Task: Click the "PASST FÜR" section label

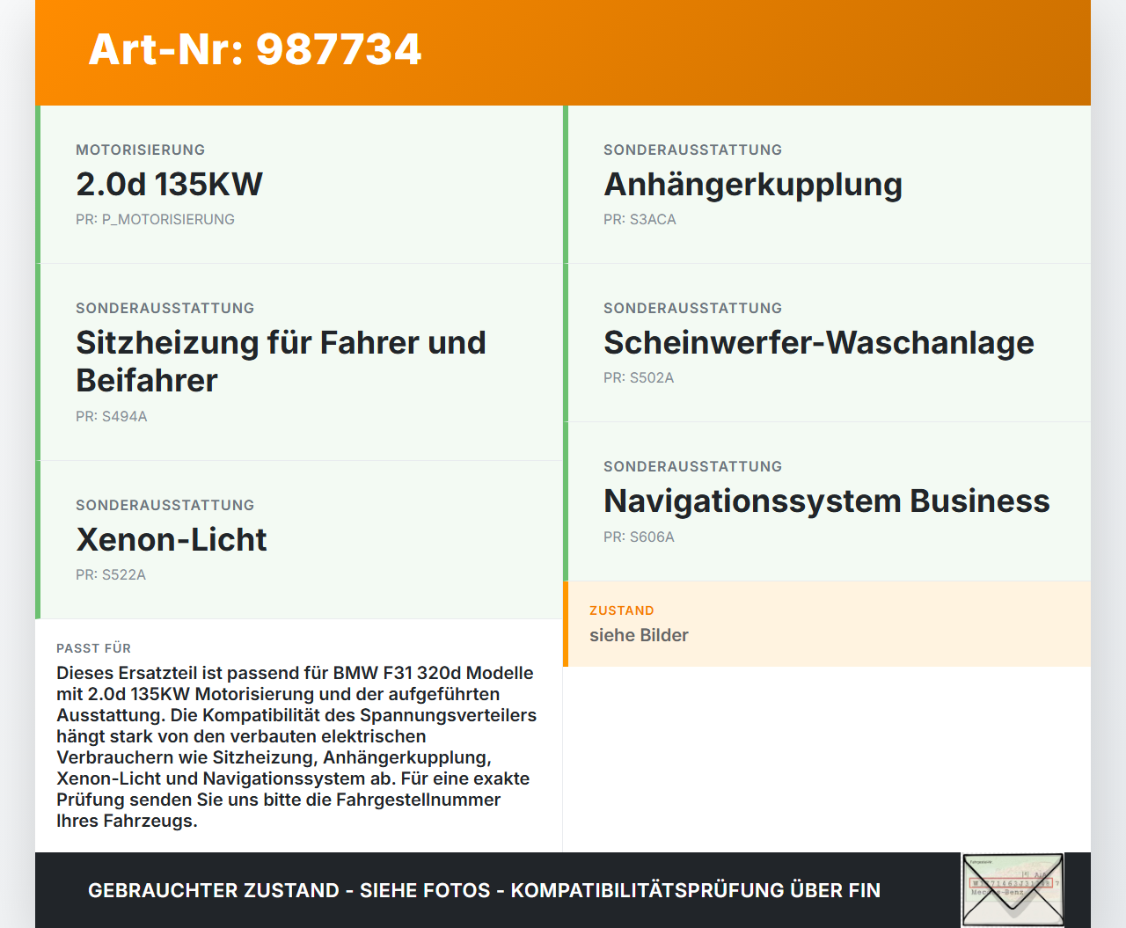Action: tap(93, 648)
